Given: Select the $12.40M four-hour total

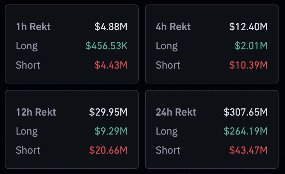Looking at the screenshot, I should point(248,27).
